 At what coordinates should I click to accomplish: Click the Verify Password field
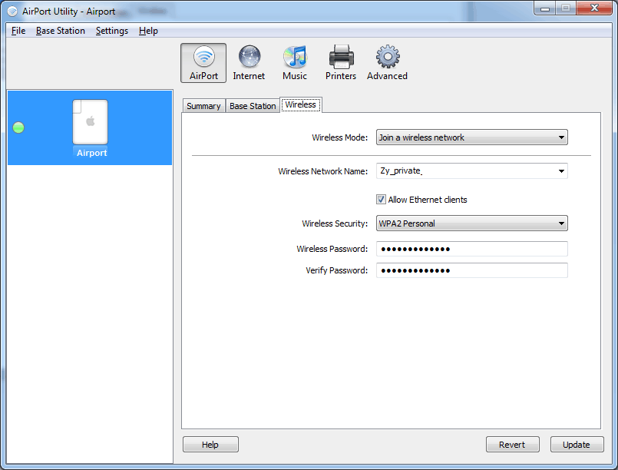472,270
